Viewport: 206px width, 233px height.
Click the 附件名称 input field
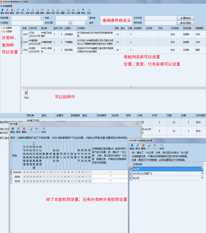[161, 23]
